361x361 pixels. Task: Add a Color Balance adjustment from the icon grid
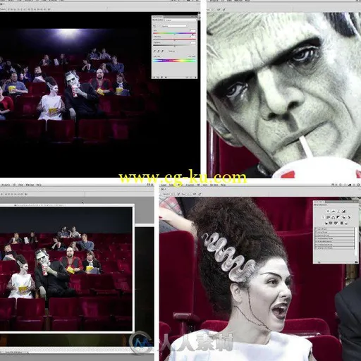pos(333,217)
